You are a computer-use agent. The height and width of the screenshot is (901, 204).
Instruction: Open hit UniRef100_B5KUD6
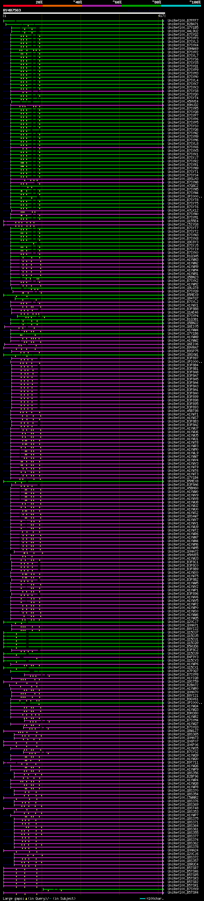(x=183, y=646)
